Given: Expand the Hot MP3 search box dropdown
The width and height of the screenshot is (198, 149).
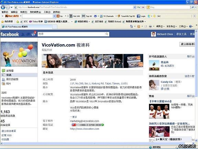Looking at the screenshot, I should point(54,16).
